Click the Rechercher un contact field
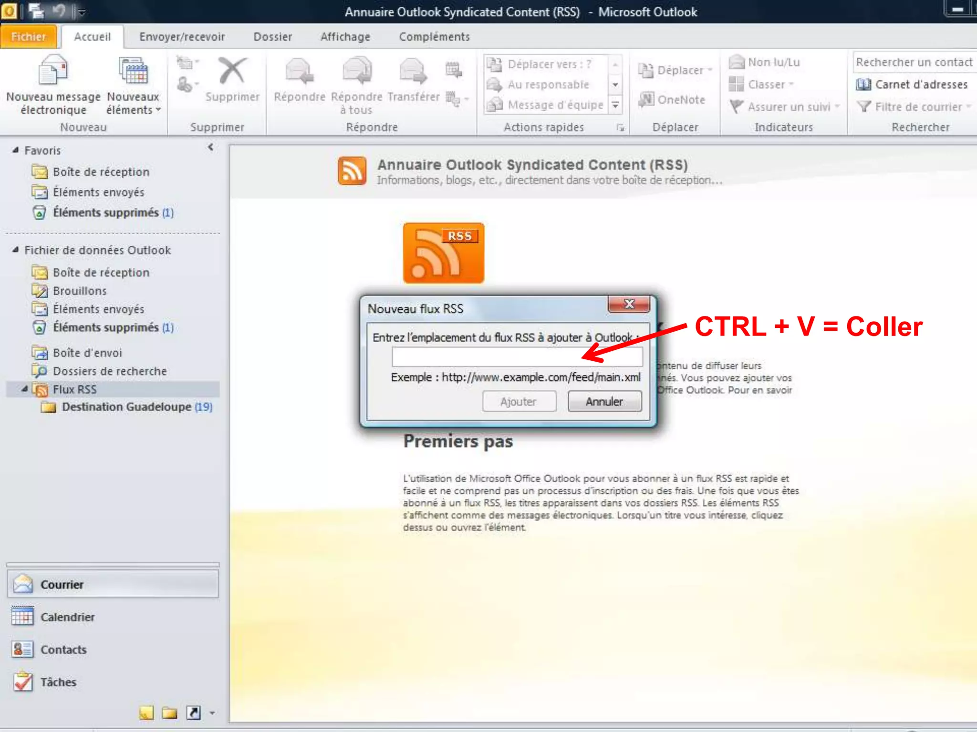This screenshot has height=732, width=977. [914, 62]
